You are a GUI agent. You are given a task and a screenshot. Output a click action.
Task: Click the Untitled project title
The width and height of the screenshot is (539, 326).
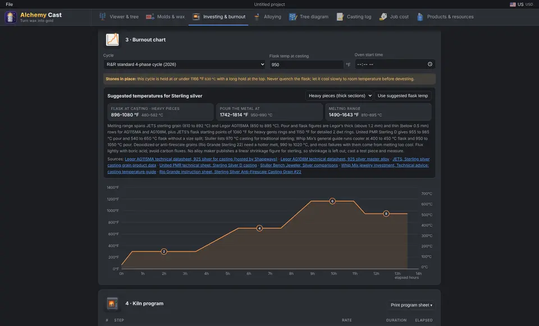point(269,4)
